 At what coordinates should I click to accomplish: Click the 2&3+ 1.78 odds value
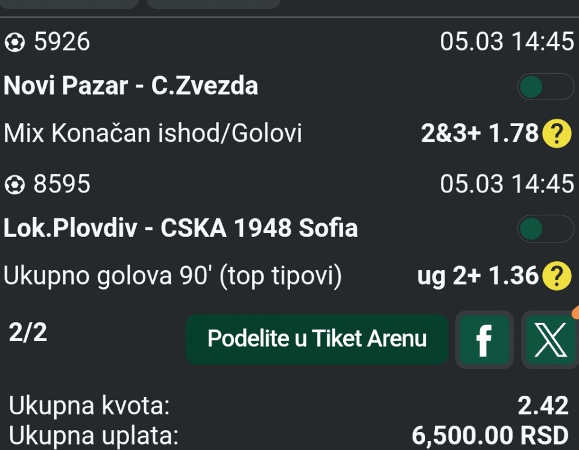(479, 134)
